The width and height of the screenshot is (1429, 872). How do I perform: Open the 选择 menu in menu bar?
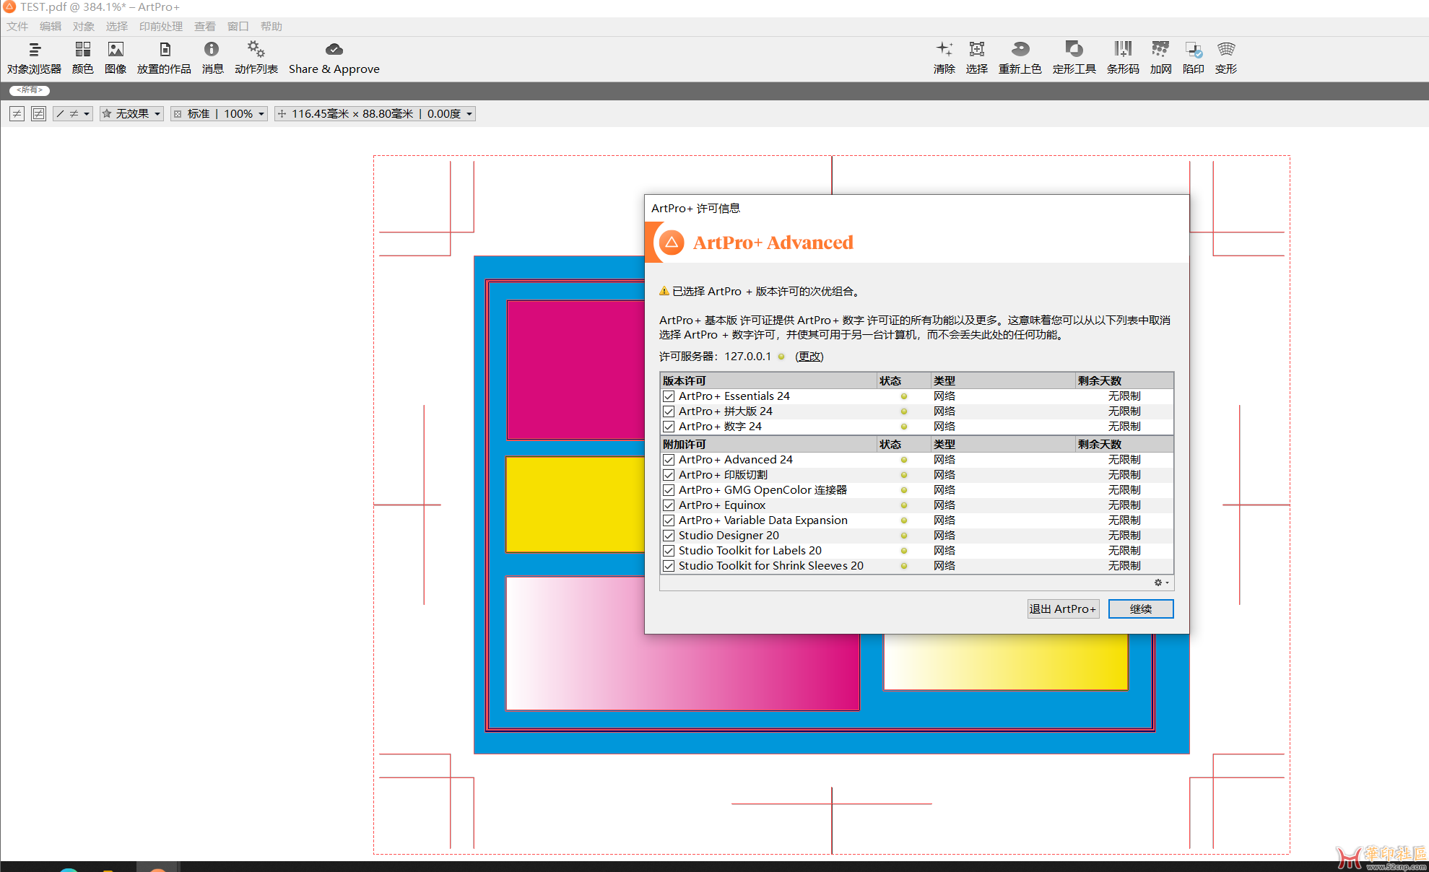click(117, 27)
